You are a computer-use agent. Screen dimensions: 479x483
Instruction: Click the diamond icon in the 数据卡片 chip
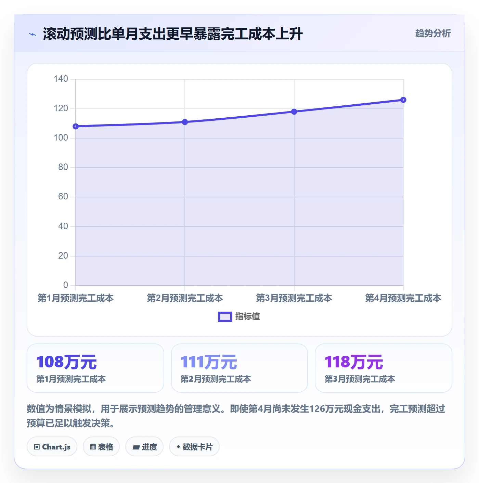click(x=178, y=447)
